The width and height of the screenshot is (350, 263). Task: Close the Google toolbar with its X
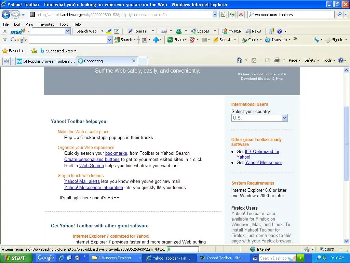[5, 40]
